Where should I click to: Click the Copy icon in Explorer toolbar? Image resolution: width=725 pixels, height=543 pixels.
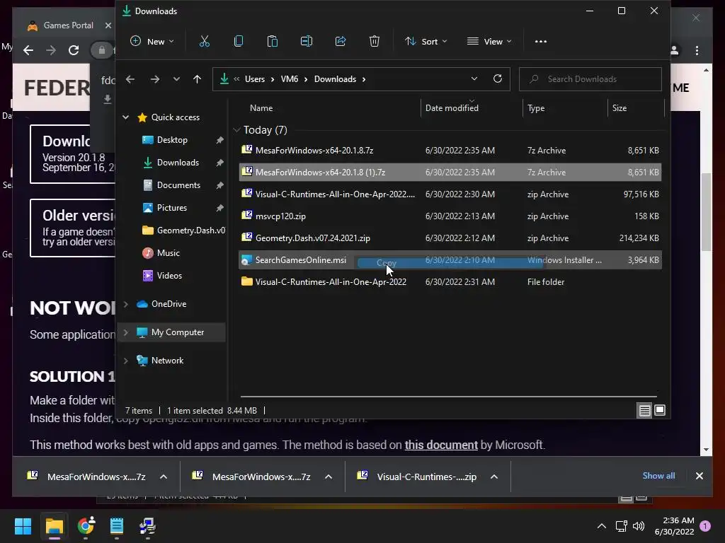point(239,42)
